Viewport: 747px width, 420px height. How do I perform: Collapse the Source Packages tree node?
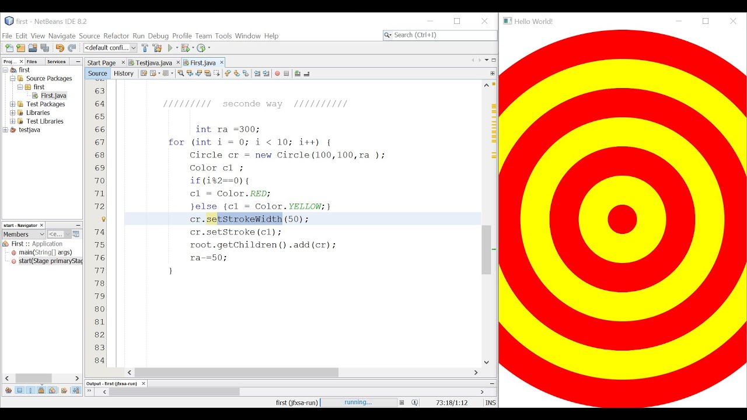12,78
